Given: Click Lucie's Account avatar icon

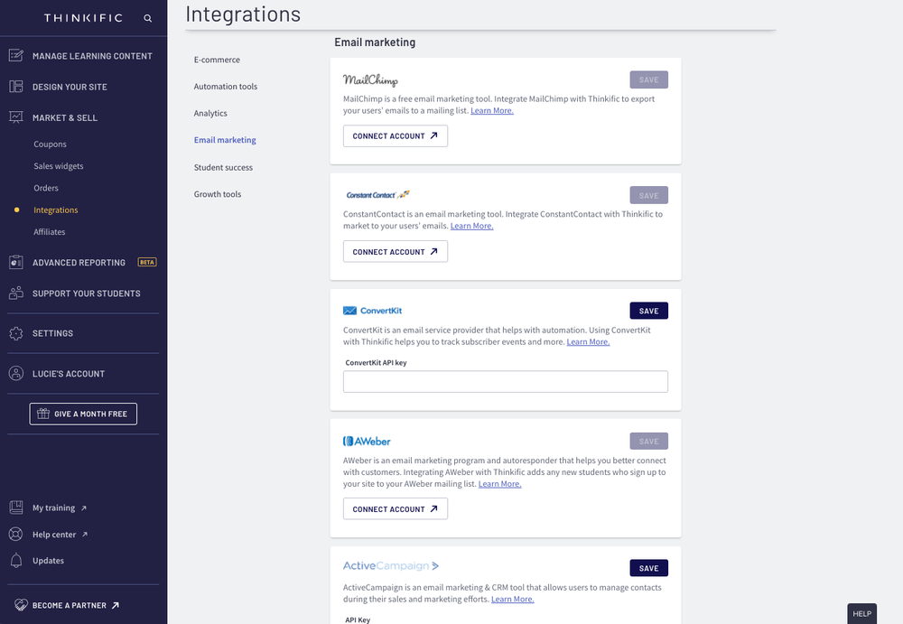Looking at the screenshot, I should click(x=16, y=373).
